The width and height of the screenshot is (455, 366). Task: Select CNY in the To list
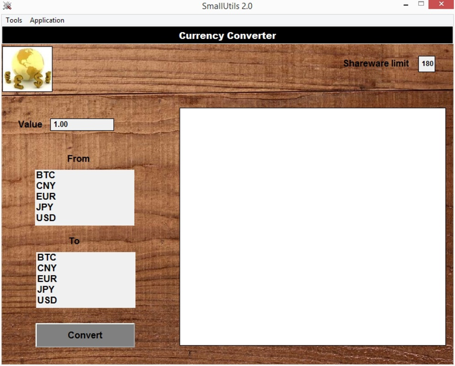[86, 268]
